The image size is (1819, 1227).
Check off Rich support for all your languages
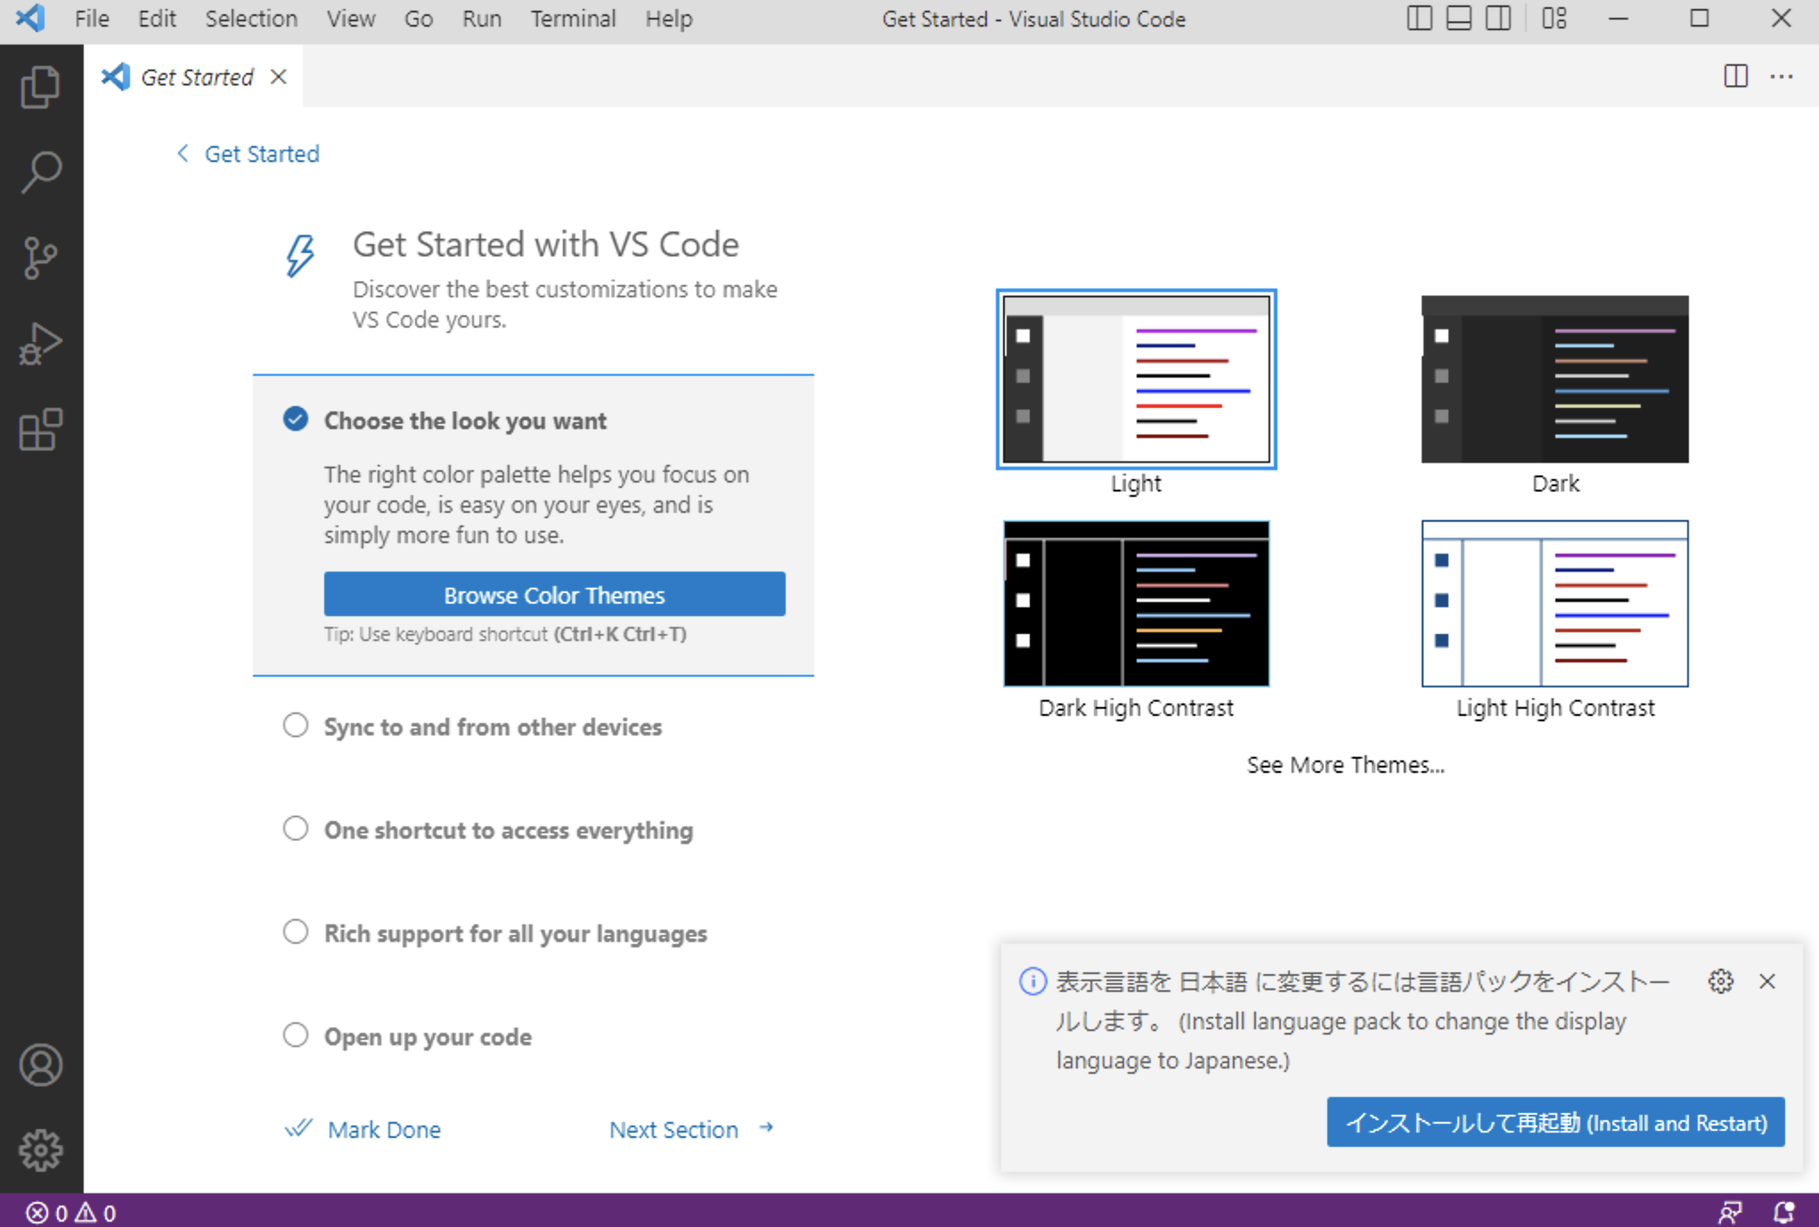point(296,932)
